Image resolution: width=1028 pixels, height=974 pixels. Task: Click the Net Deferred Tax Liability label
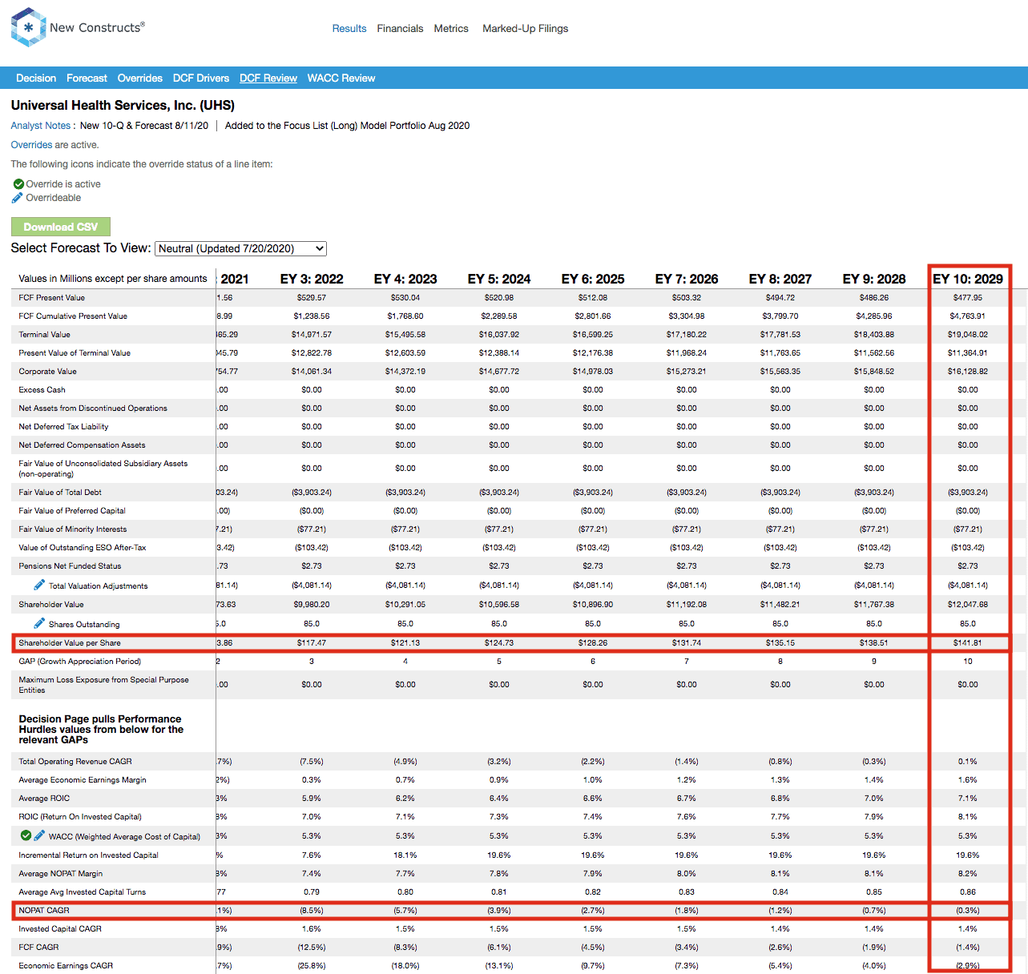(x=63, y=427)
